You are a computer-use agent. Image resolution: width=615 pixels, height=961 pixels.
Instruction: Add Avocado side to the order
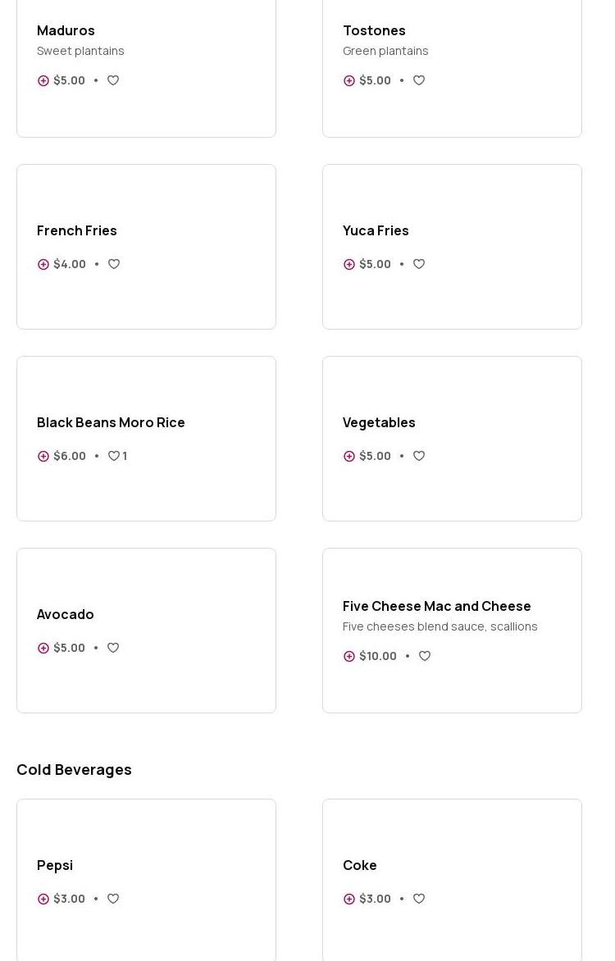[43, 648]
